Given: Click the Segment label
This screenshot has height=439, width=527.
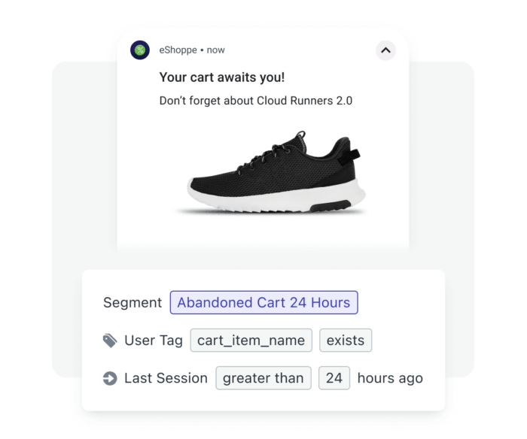Looking at the screenshot, I should [x=133, y=303].
